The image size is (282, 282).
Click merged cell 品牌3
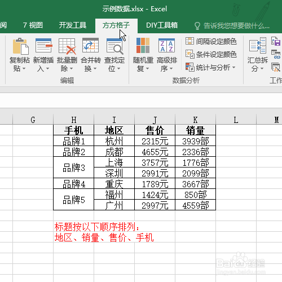click(73, 168)
